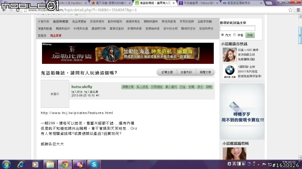Open the Chrome hamburger menu
The image size is (302, 169).
[298, 10]
